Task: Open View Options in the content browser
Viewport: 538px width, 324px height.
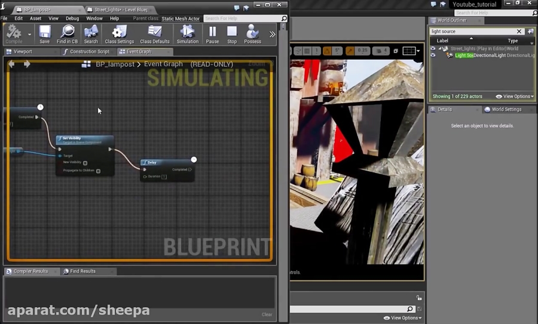Action: pos(402,318)
